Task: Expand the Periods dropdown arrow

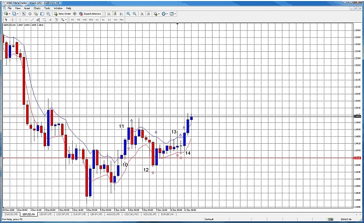Action: 167,14
